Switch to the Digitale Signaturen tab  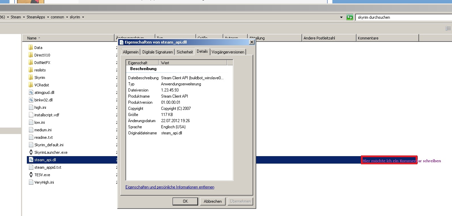[x=157, y=52]
